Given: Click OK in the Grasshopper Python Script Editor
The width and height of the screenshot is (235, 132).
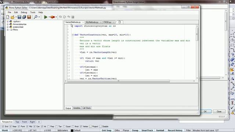Looking at the screenshot, I should (205, 111).
